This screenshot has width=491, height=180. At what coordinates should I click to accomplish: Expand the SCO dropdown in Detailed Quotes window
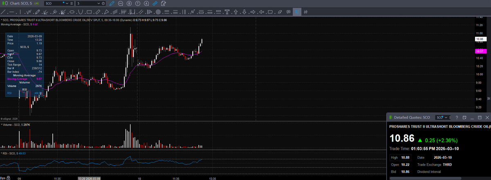(446, 117)
